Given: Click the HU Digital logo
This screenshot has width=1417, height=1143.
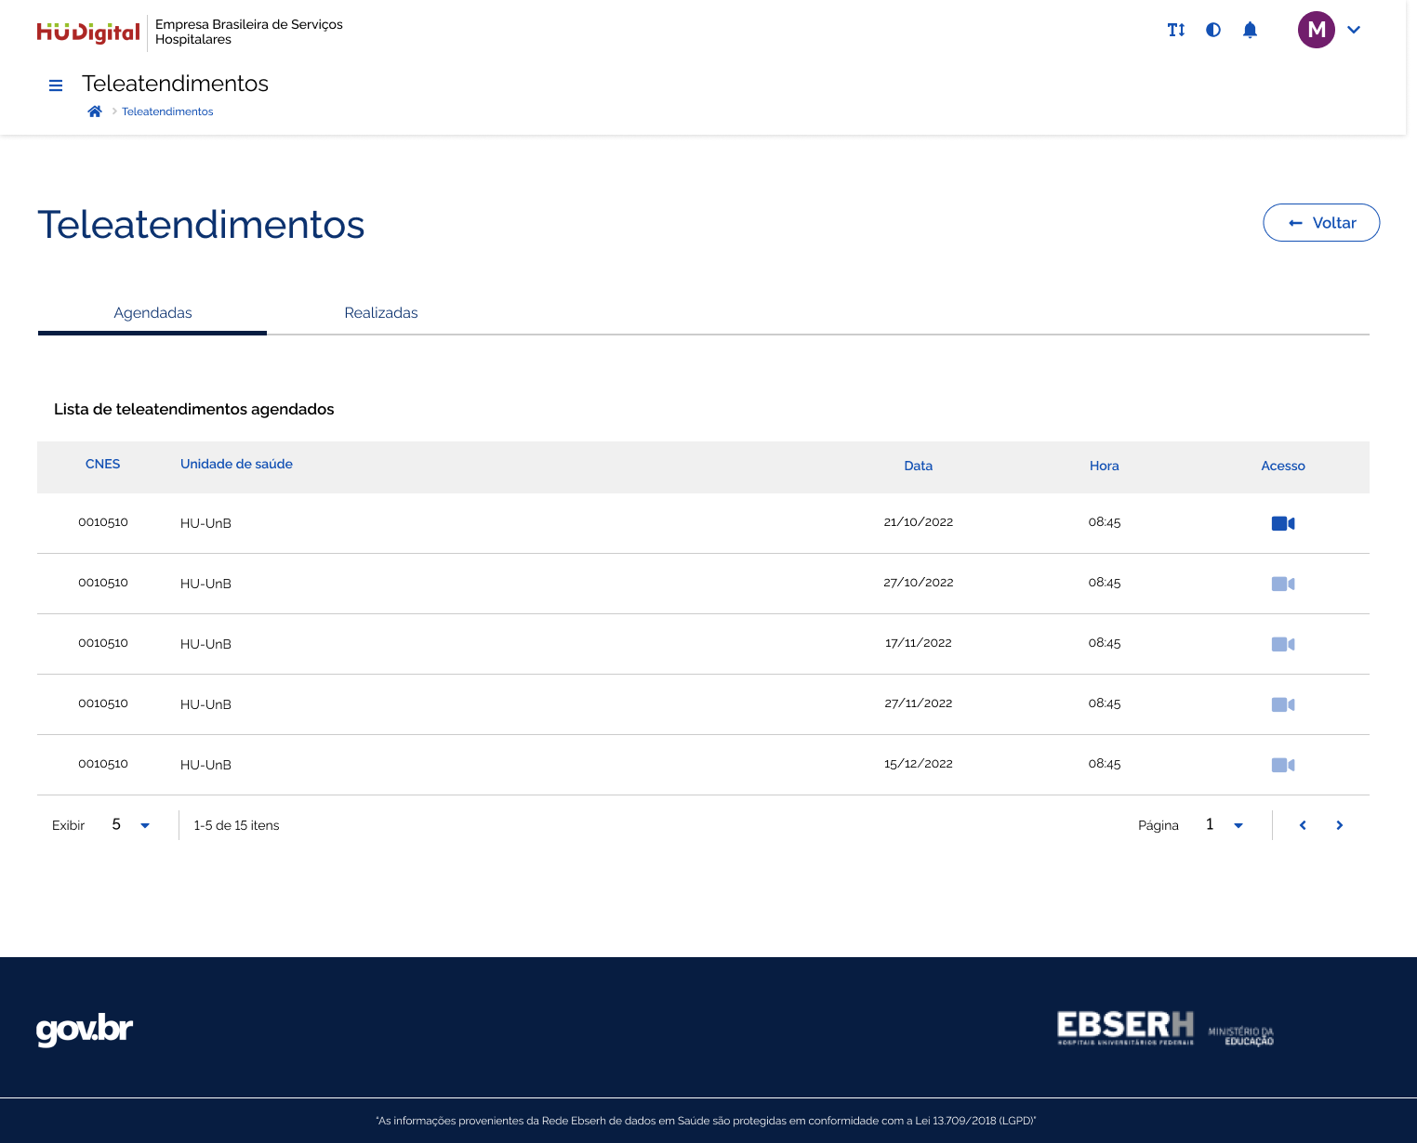Looking at the screenshot, I should pos(88,33).
